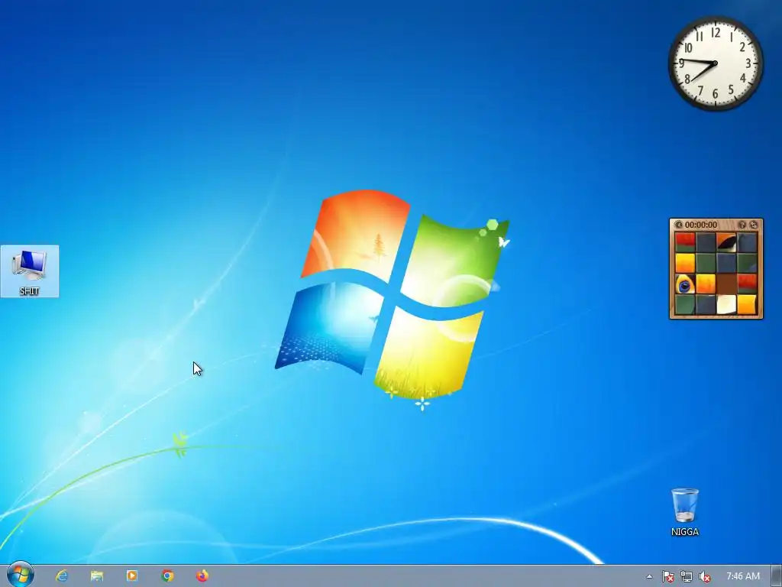Click the toucan eye puzzle tile
The height and width of the screenshot is (587, 782).
[685, 284]
